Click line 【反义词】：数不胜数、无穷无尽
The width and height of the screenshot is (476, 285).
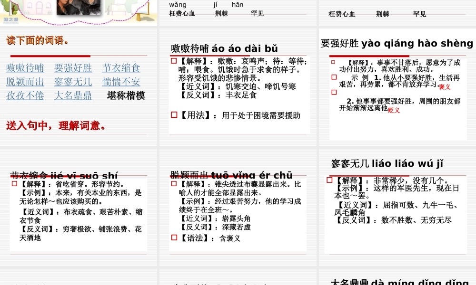[393, 220]
